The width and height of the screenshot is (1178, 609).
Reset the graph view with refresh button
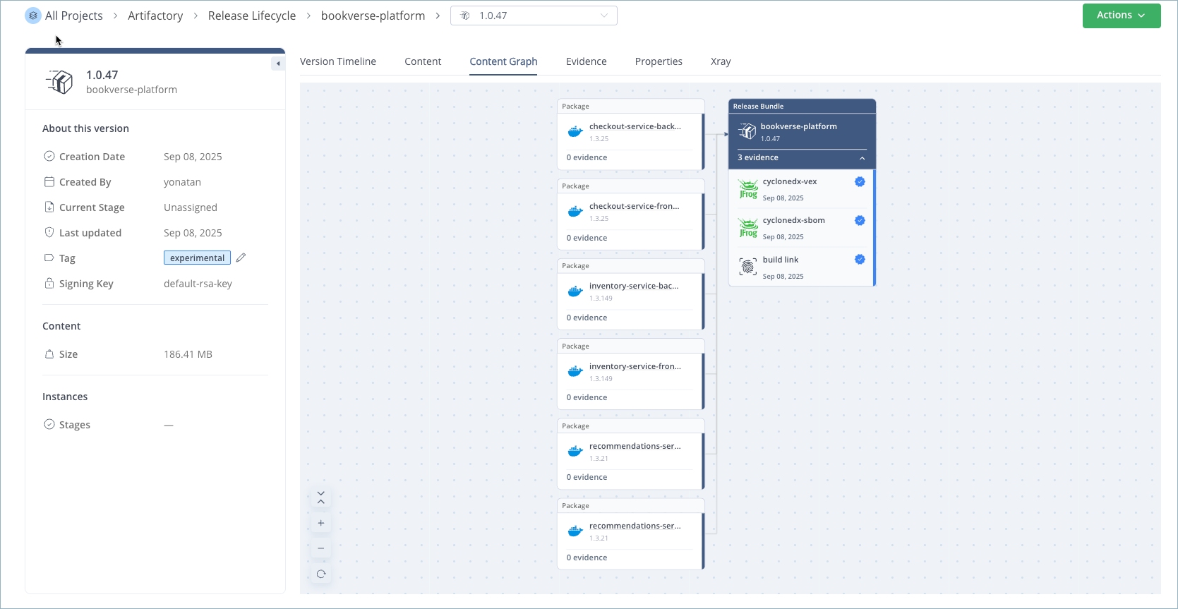(x=321, y=574)
